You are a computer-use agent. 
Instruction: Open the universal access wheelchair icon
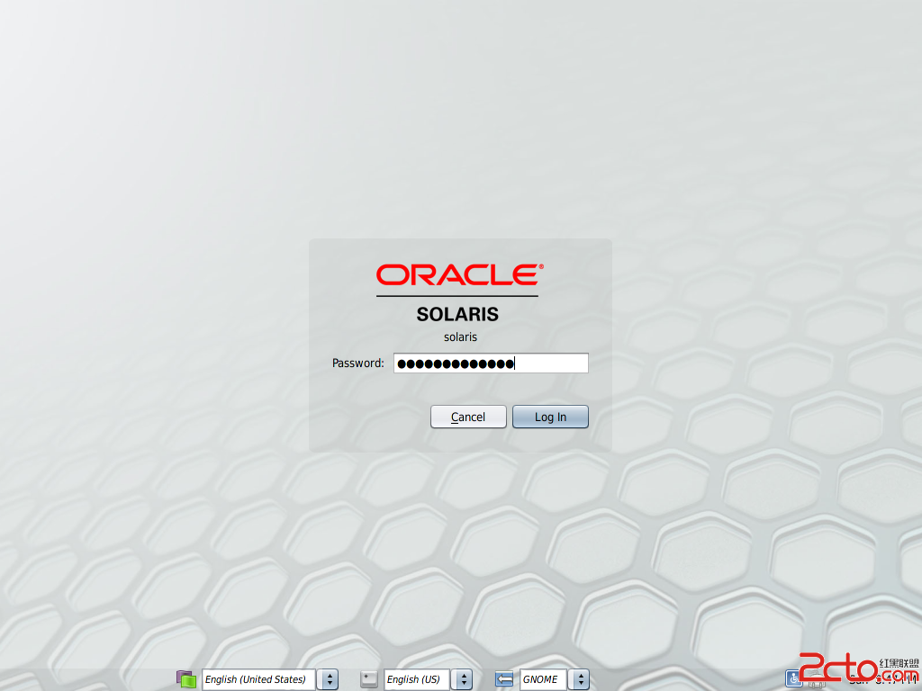[x=794, y=678]
